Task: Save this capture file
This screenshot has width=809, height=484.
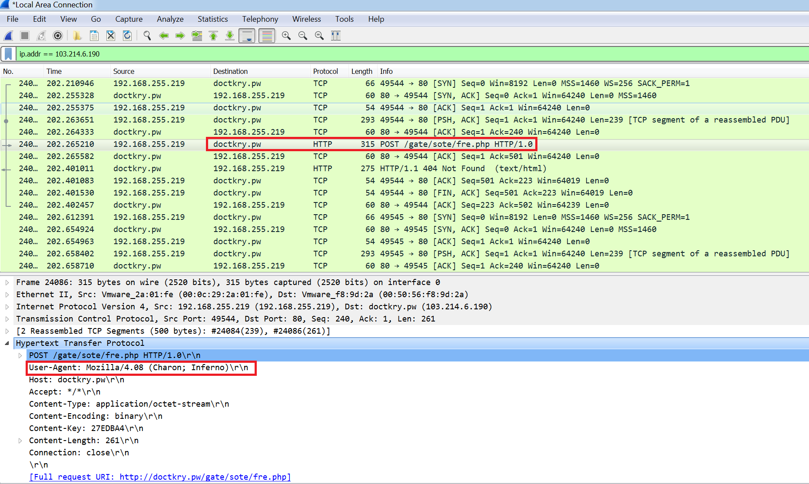Action: pyautogui.click(x=94, y=36)
